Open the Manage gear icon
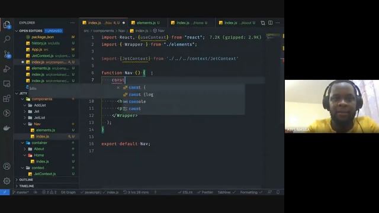379x213 pixels. click(7, 181)
